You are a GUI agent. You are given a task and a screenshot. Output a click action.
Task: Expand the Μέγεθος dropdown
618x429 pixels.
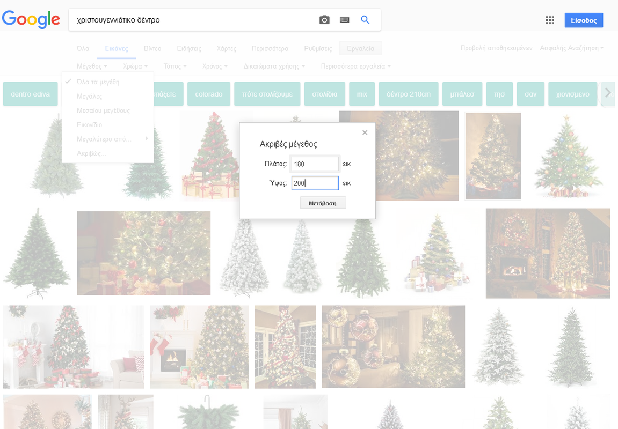coord(92,66)
